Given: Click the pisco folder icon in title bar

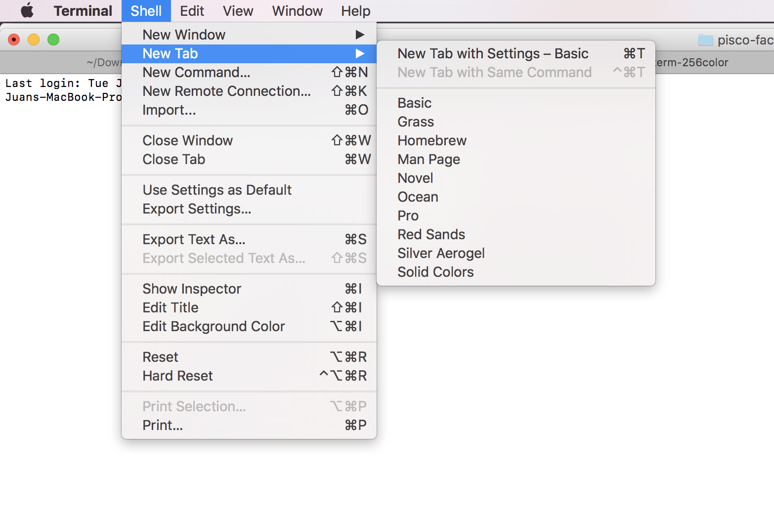Looking at the screenshot, I should pyautogui.click(x=705, y=40).
